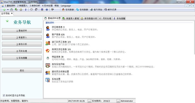The height and width of the screenshot is (103, 195).
Task: Uncheck 启动时显示业务导航 checkbox
Action: pyautogui.click(x=4, y=95)
